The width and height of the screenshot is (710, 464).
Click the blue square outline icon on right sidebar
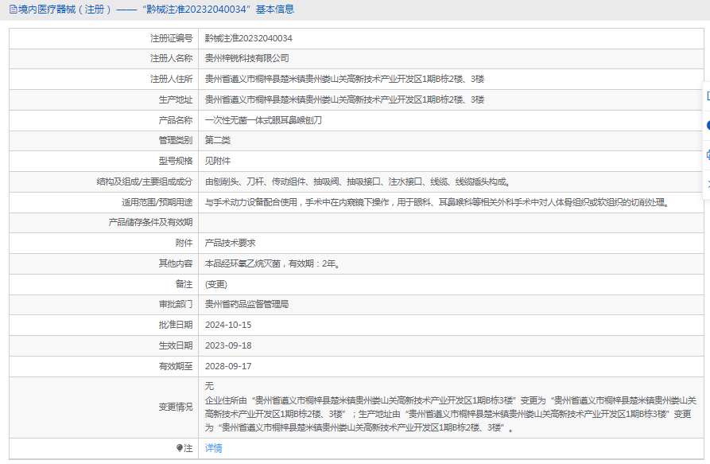(x=707, y=96)
